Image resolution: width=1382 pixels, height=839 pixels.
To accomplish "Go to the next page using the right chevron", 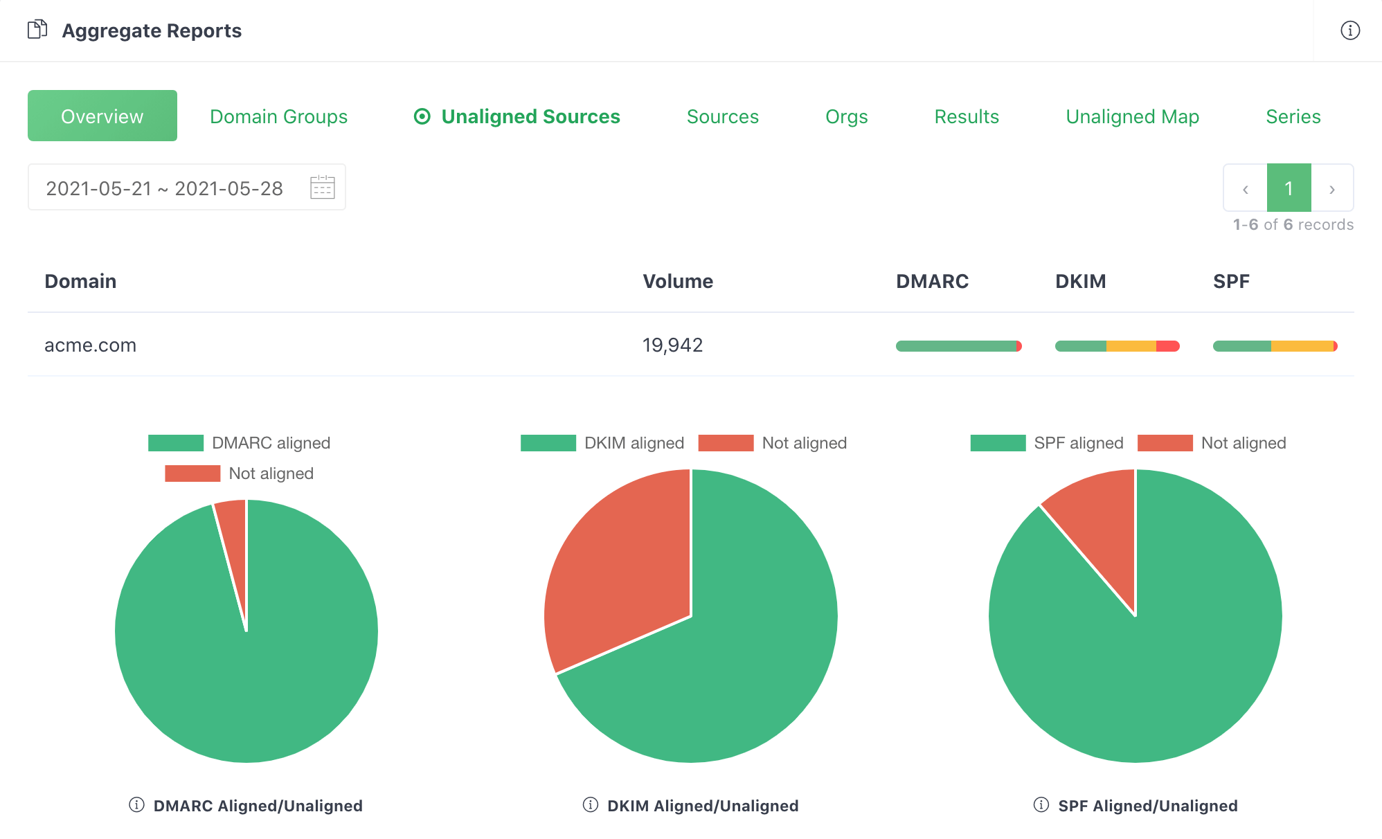I will pos(1331,188).
